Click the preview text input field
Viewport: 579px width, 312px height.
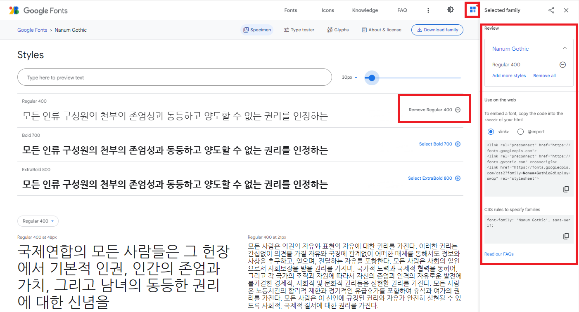tap(175, 77)
